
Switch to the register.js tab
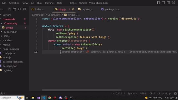85,9
